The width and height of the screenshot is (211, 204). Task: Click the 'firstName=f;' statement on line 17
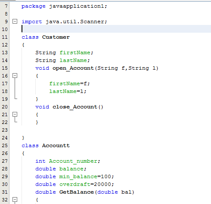[x=69, y=83]
